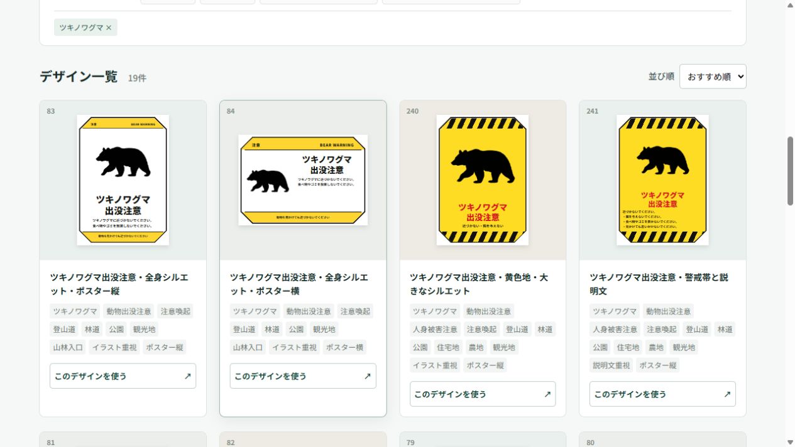
Task: Click 登山道 tag on card 83
Action: [x=64, y=329]
